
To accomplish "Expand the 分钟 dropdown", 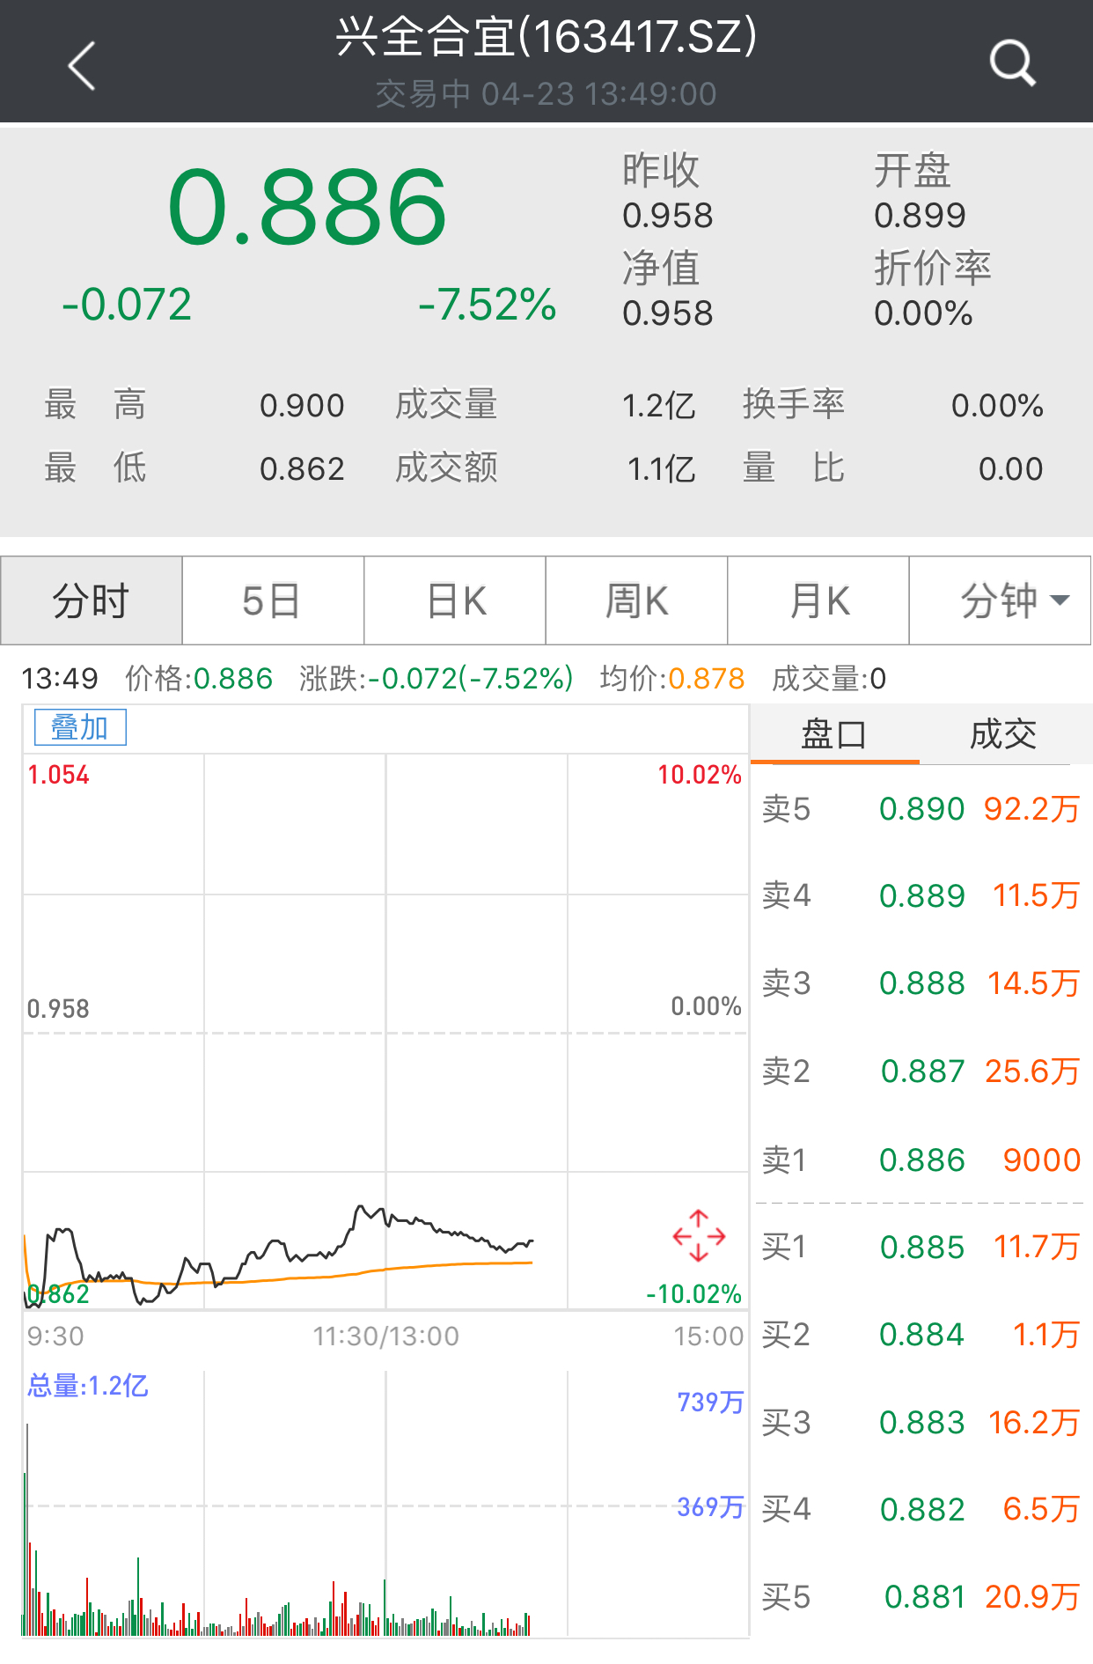I will [1000, 600].
